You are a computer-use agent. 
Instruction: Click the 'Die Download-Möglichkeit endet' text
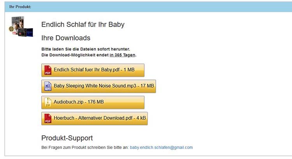coord(75,55)
